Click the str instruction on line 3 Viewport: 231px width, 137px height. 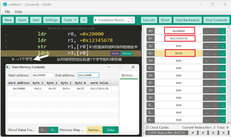tap(42, 46)
